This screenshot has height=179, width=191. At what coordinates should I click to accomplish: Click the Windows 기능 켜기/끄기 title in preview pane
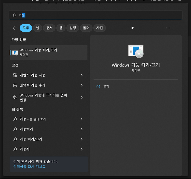click(136, 65)
